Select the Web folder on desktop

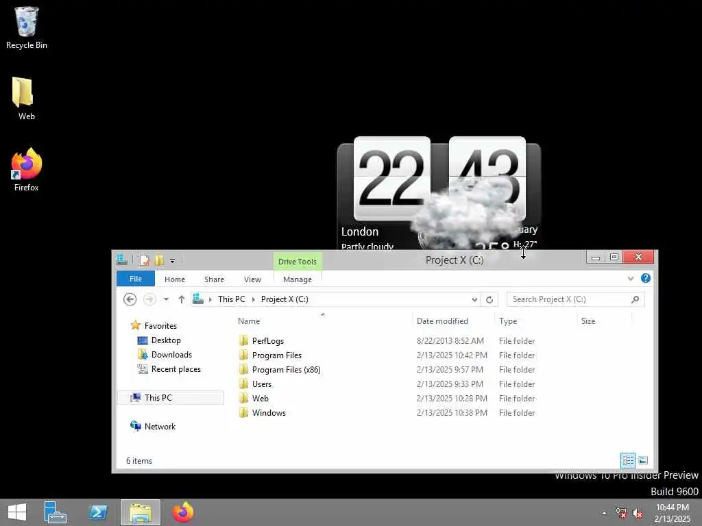[x=26, y=99]
